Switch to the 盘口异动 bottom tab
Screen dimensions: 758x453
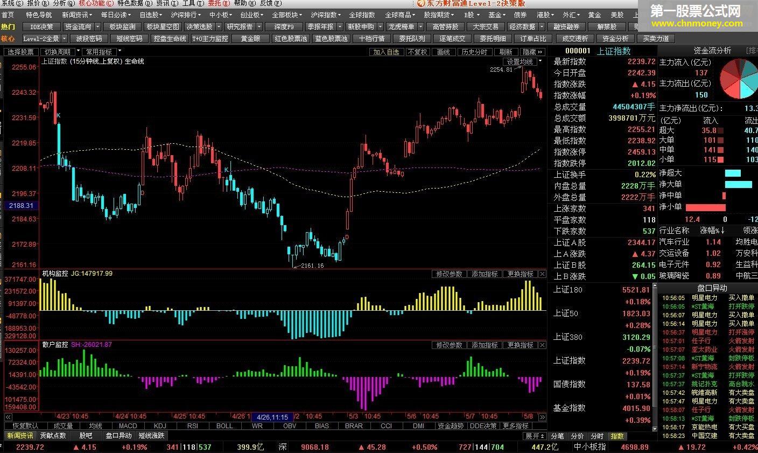pos(118,435)
